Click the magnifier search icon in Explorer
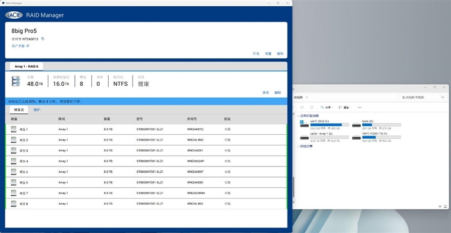 point(443,98)
